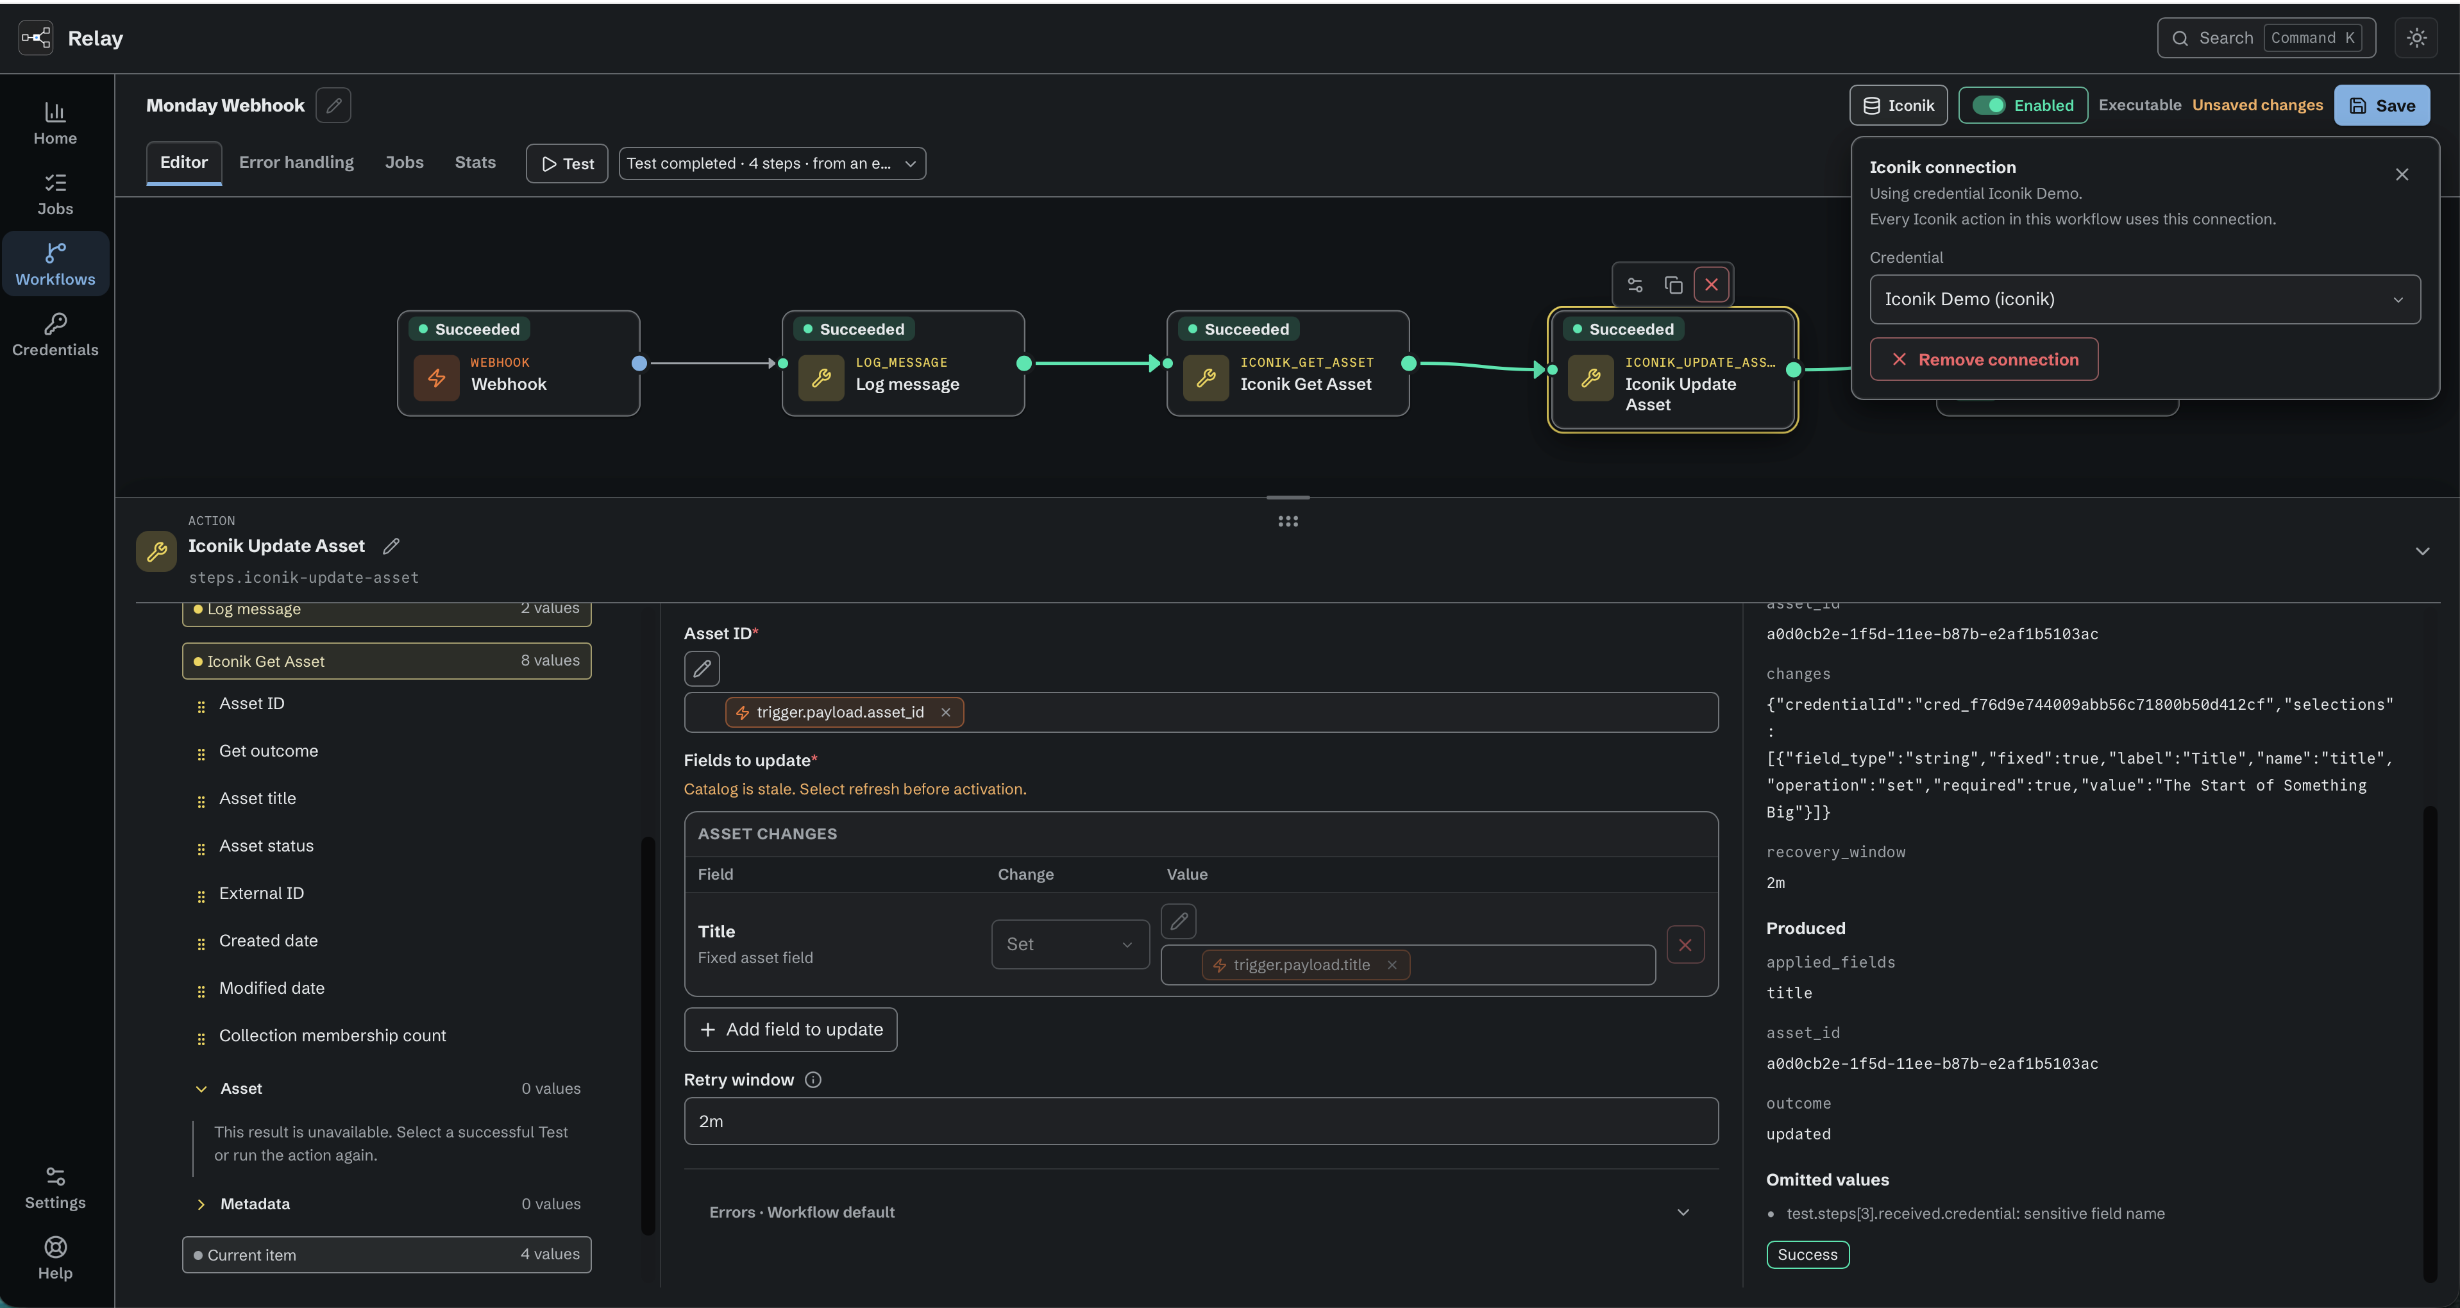The width and height of the screenshot is (2460, 1308).
Task: Expand Errors Workflow default section
Action: [1201, 1212]
